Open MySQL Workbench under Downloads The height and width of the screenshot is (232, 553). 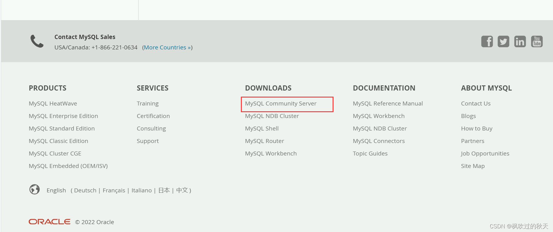click(x=271, y=154)
